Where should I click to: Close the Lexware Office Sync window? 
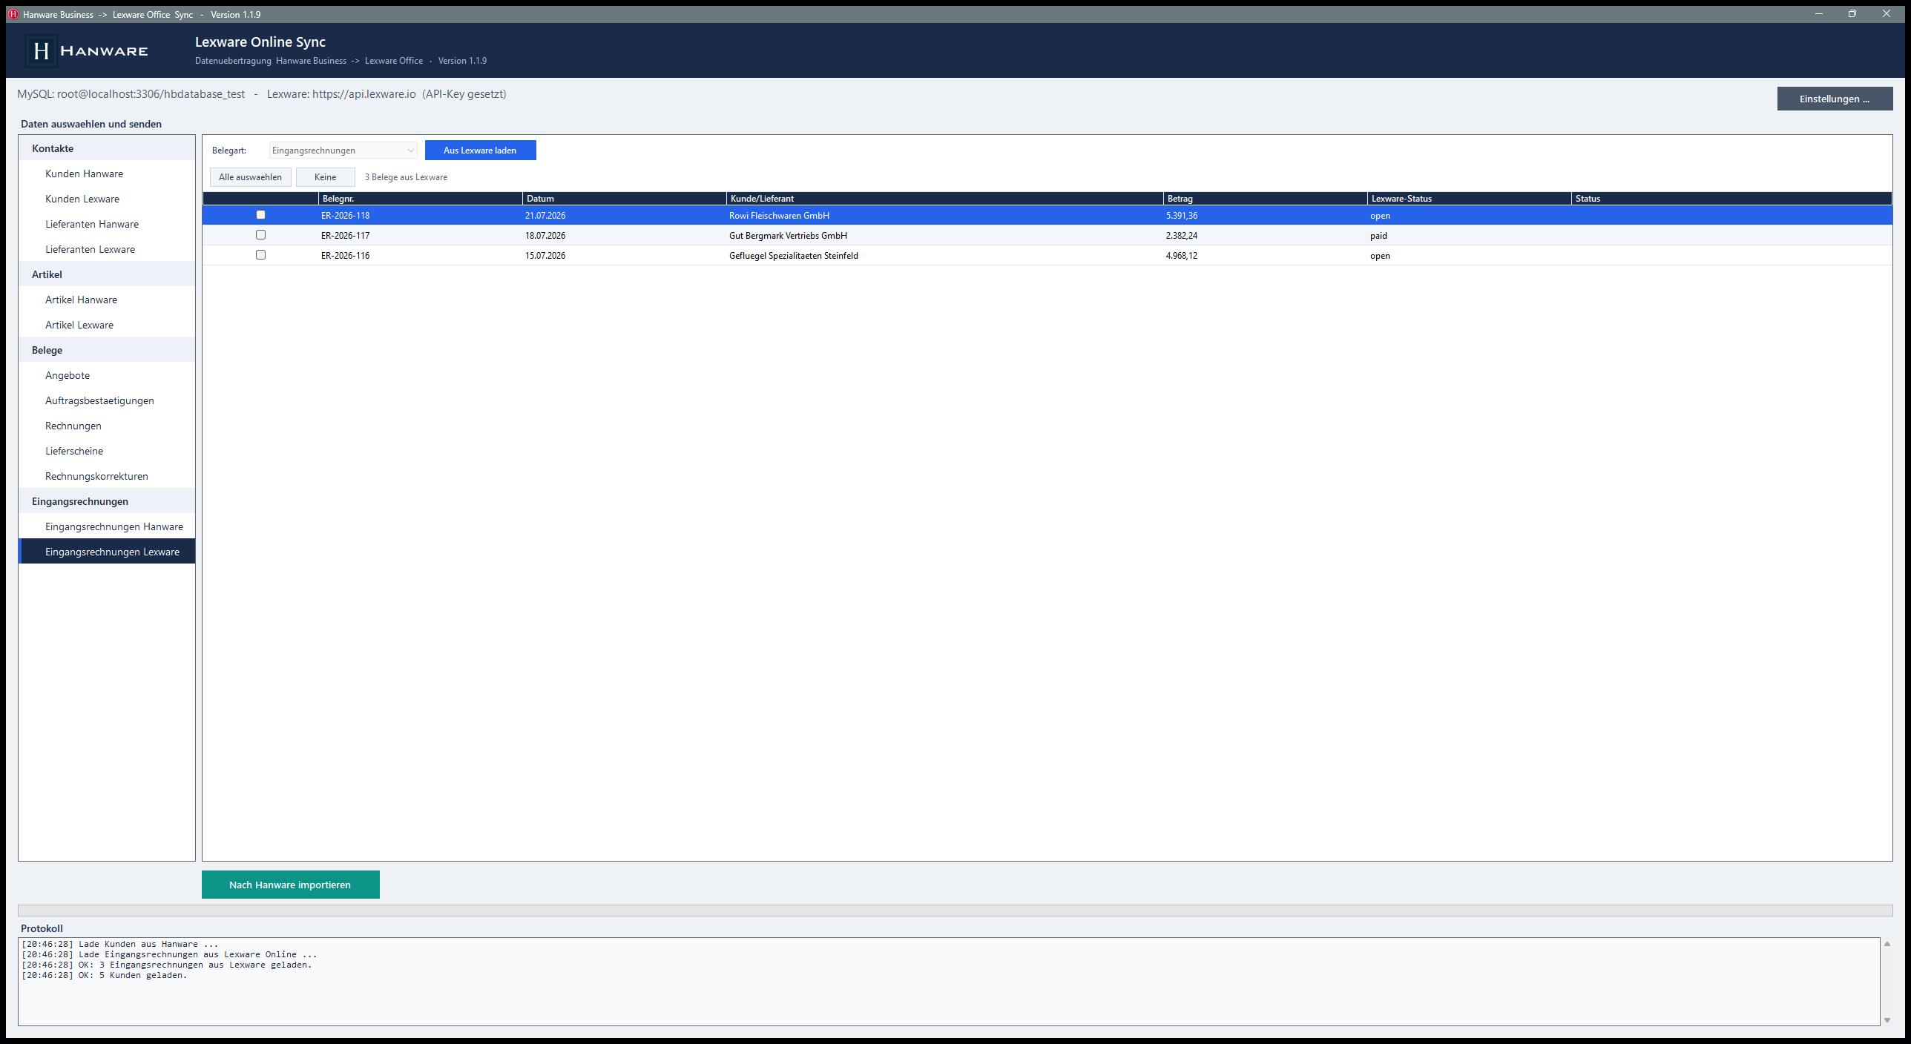[1887, 14]
